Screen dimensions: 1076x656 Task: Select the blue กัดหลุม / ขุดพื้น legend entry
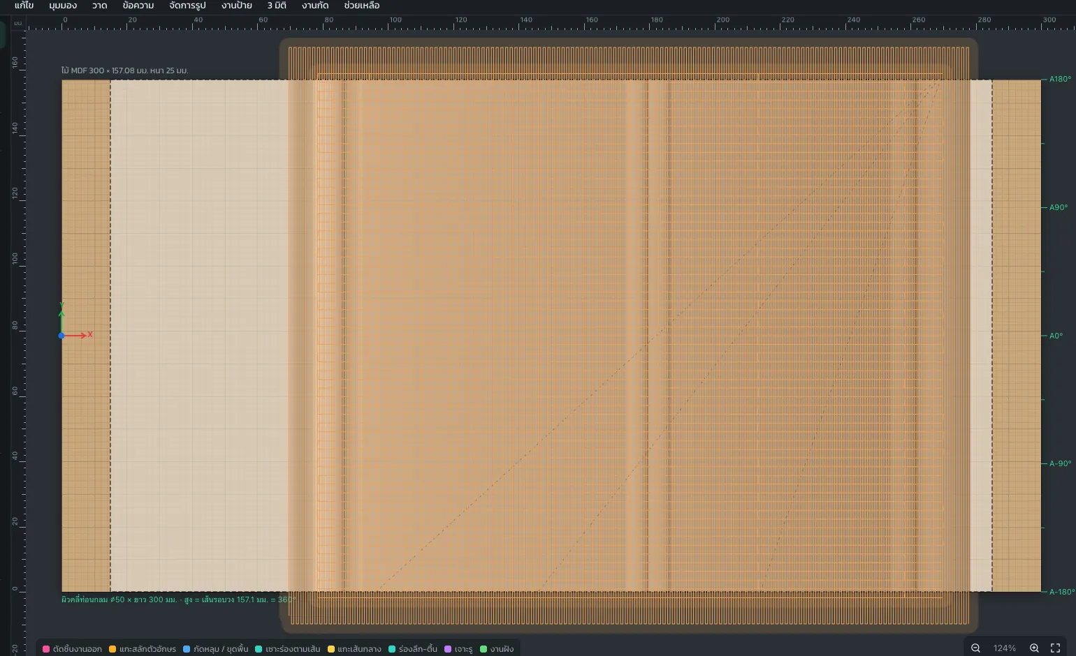[216, 649]
